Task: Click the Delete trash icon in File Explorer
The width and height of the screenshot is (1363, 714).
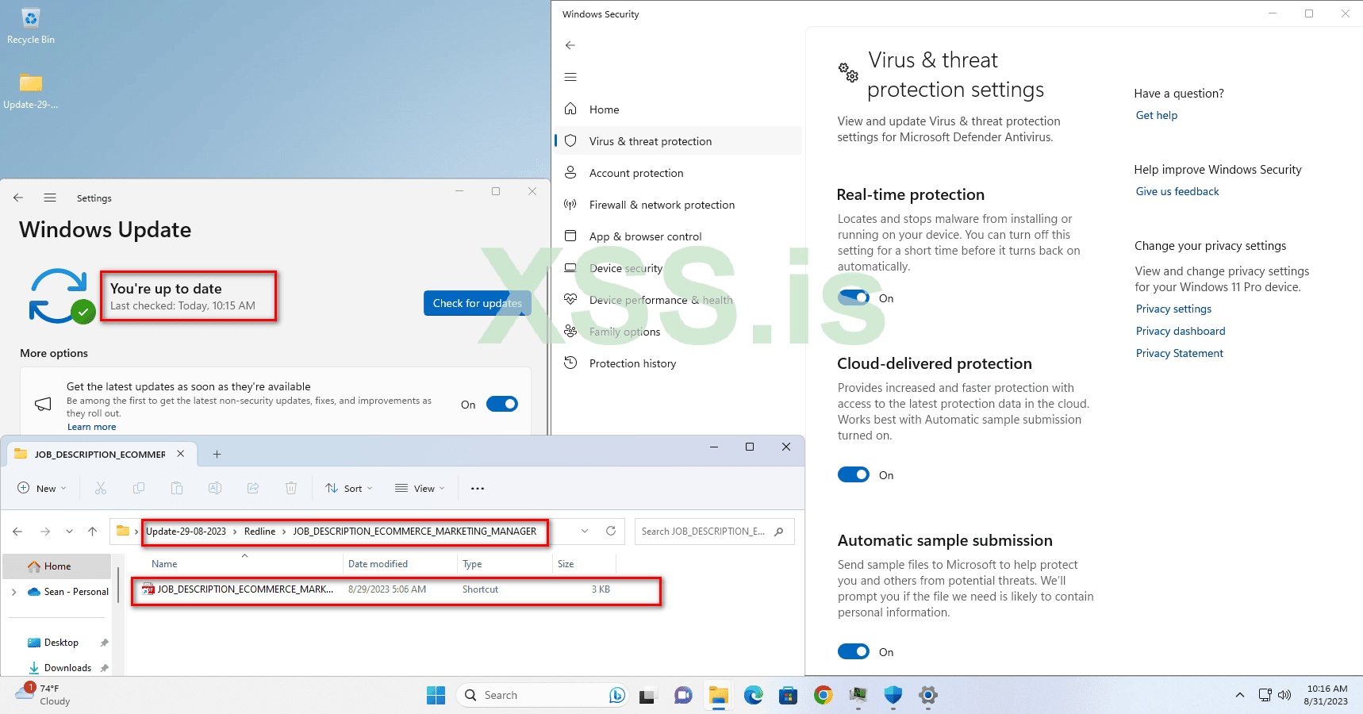Action: pyautogui.click(x=291, y=488)
